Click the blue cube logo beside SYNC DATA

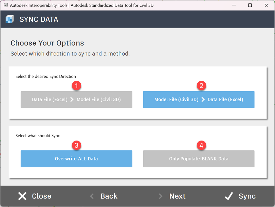[10, 19]
